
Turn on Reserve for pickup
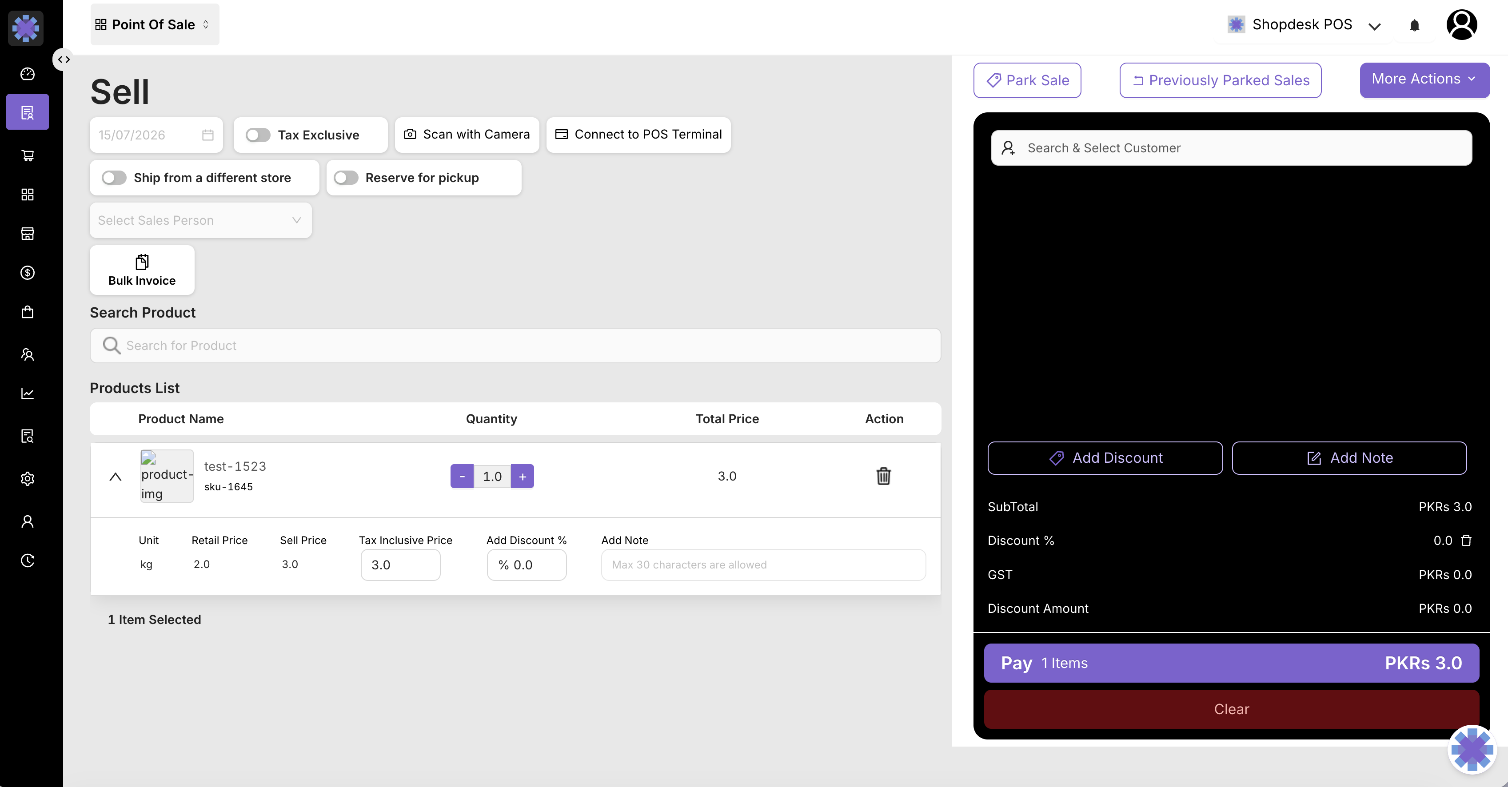(346, 178)
